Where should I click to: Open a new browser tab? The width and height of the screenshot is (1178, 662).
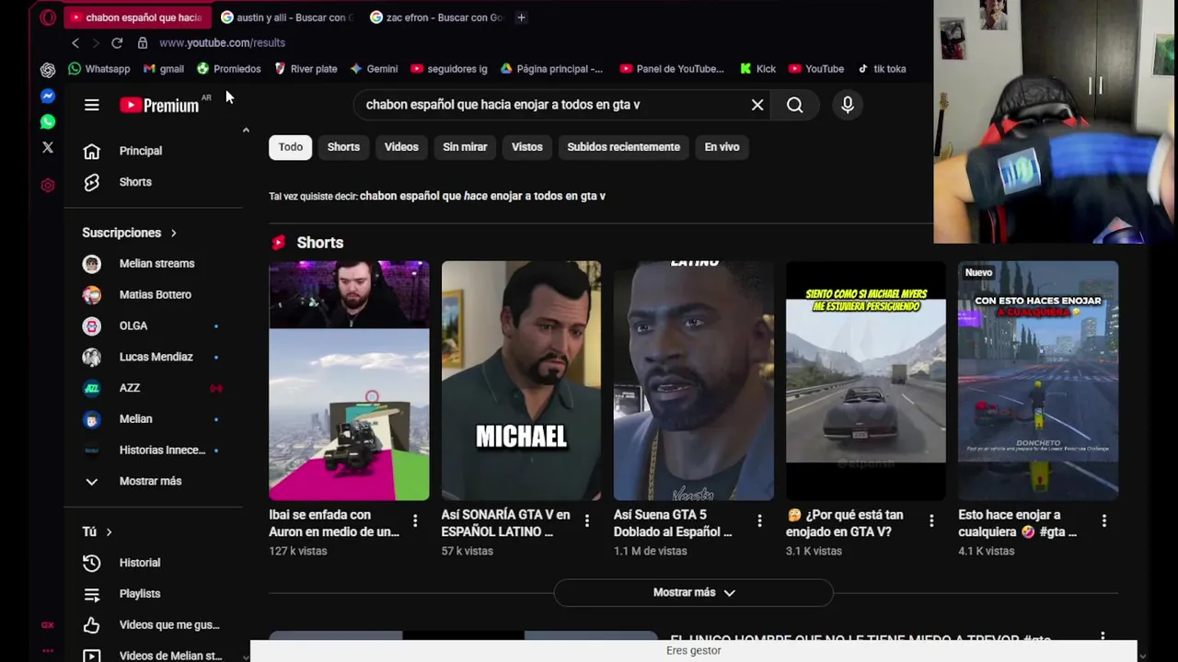coord(521,17)
